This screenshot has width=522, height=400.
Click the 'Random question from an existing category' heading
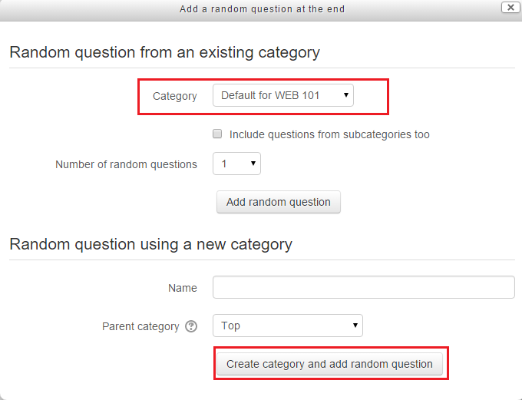(164, 53)
